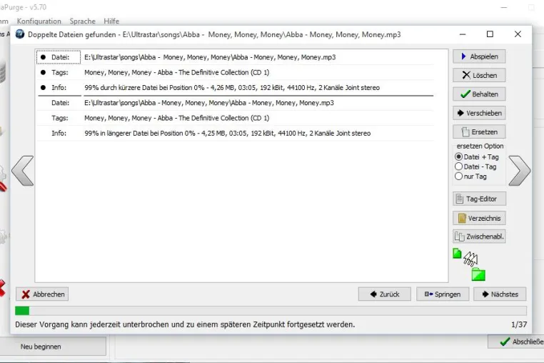
Task: Click the green folder icon
Action: (x=478, y=275)
